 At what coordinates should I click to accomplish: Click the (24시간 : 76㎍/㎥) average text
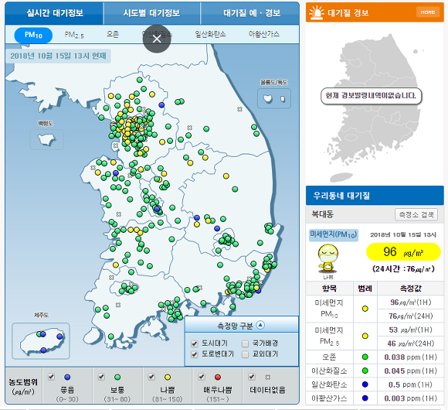pyautogui.click(x=403, y=269)
